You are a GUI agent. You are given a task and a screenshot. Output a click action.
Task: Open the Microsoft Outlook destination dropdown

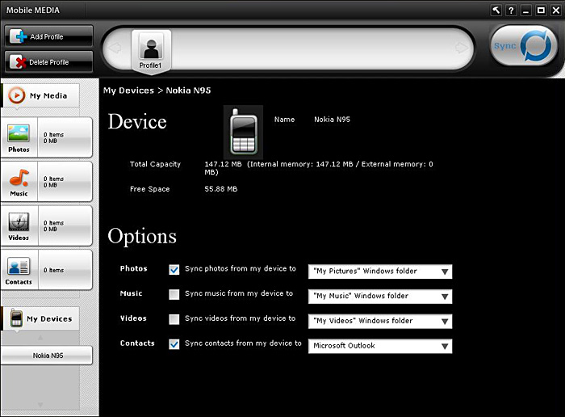[x=380, y=346]
